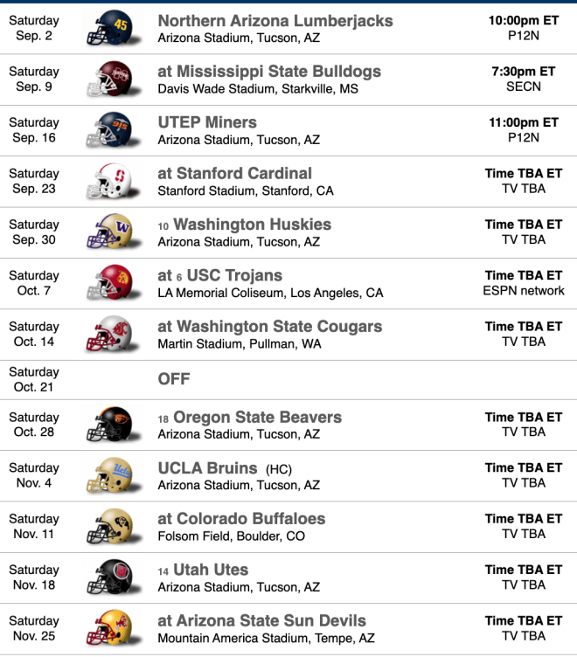
Task: Select the Colorado Buffaloes helmet icon
Action: click(113, 527)
